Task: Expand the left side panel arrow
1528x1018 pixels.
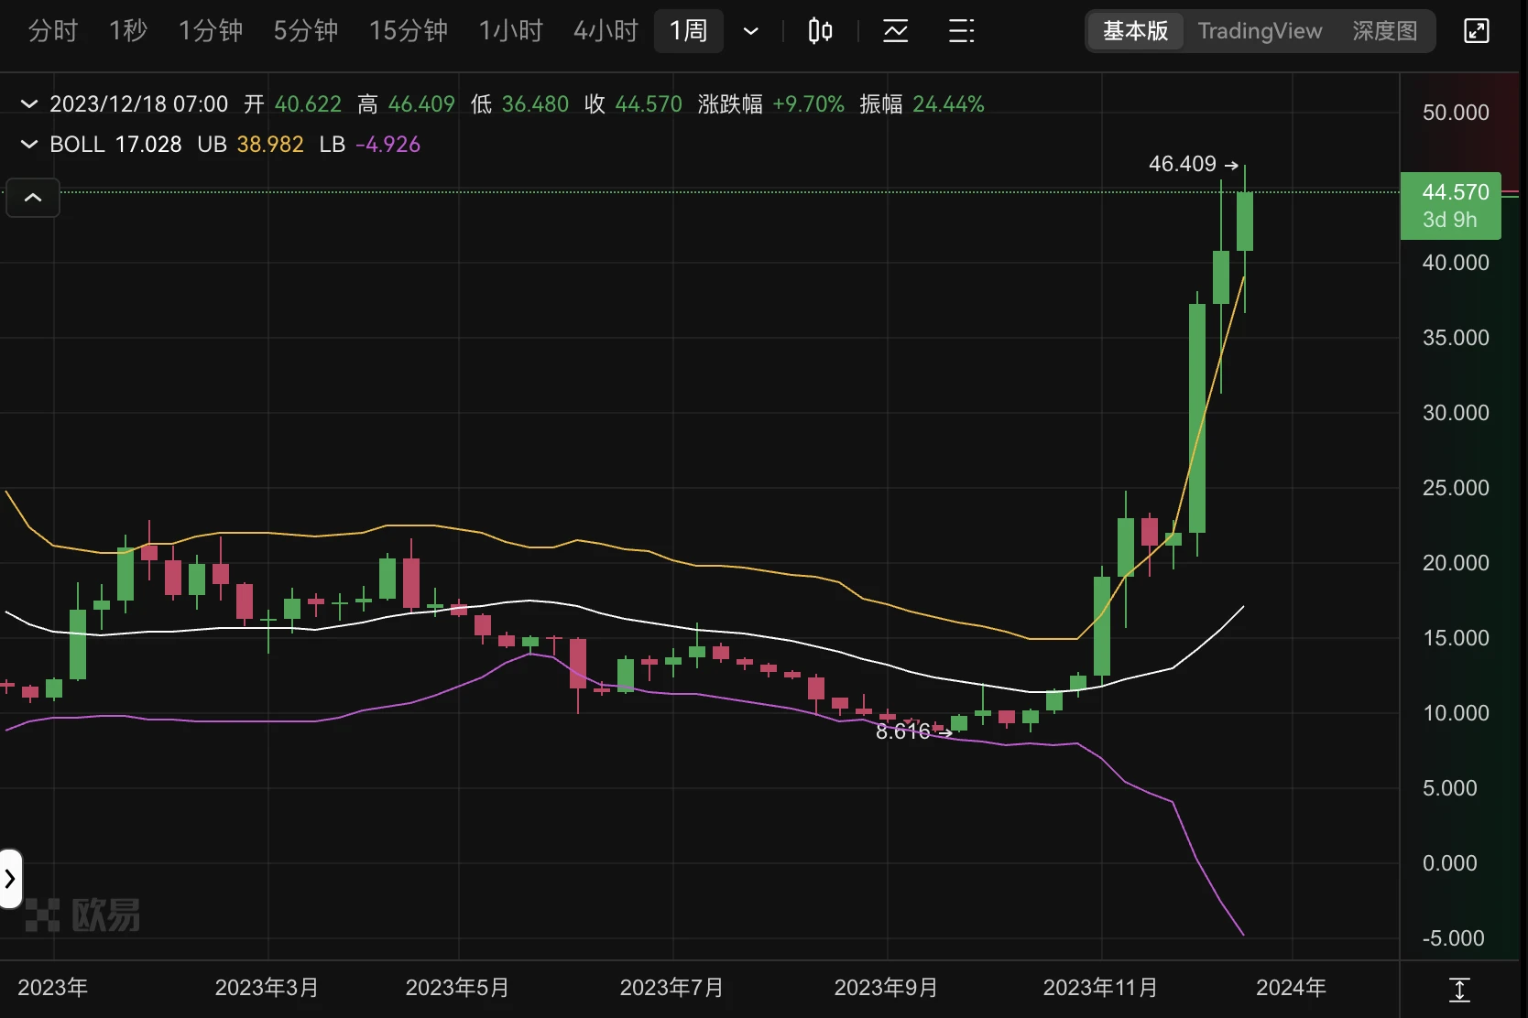Action: (x=10, y=880)
